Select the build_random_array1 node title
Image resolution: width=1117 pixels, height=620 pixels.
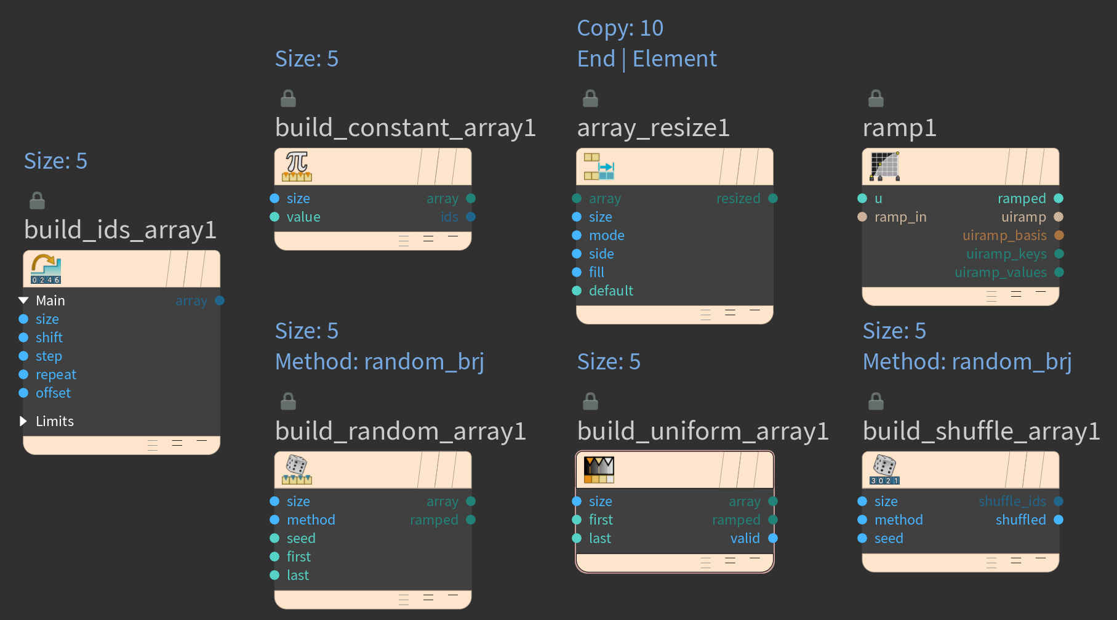[401, 431]
